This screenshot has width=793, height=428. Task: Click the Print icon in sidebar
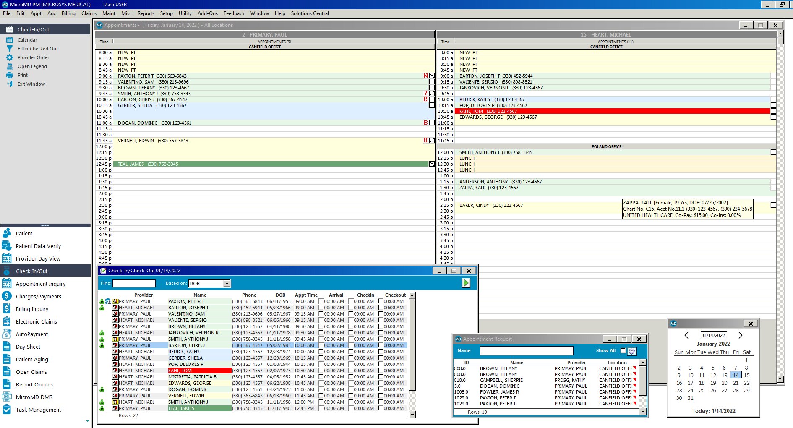(x=10, y=75)
